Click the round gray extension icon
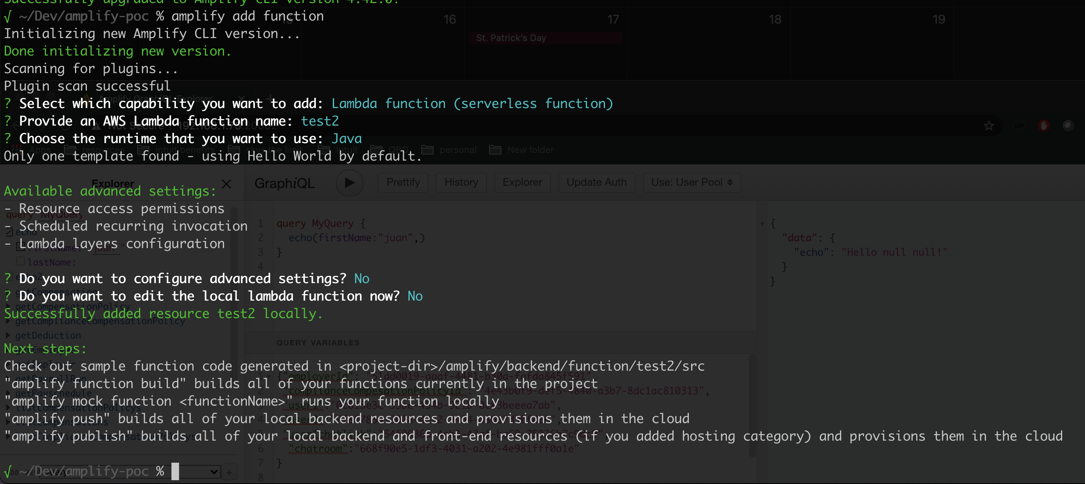The height and width of the screenshot is (484, 1085). pos(1068,125)
